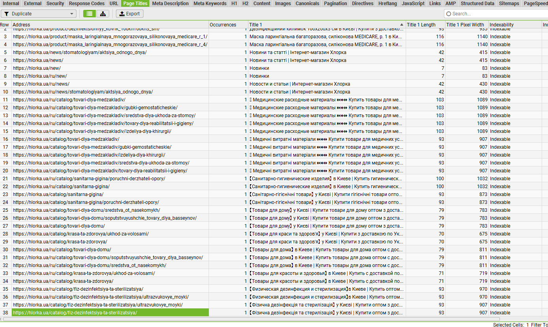
Task: Switch to the Response Codes tab
Action: (x=86, y=4)
